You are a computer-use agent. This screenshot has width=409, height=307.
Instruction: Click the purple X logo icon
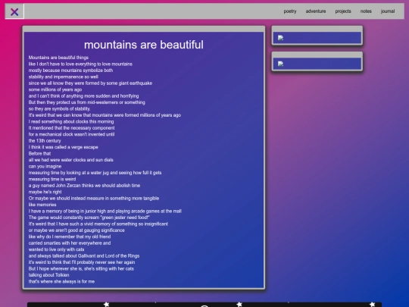point(14,11)
